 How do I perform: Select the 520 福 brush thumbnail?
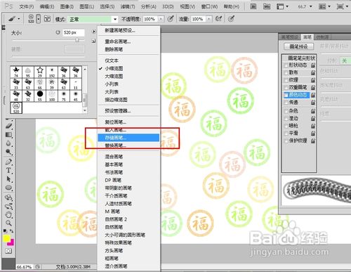pyautogui.click(x=16, y=108)
